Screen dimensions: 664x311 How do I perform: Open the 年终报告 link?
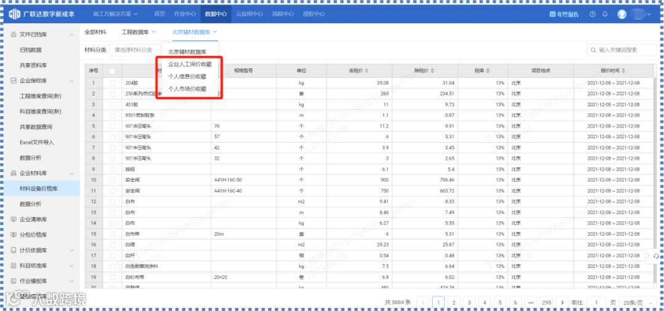pyautogui.click(x=567, y=14)
